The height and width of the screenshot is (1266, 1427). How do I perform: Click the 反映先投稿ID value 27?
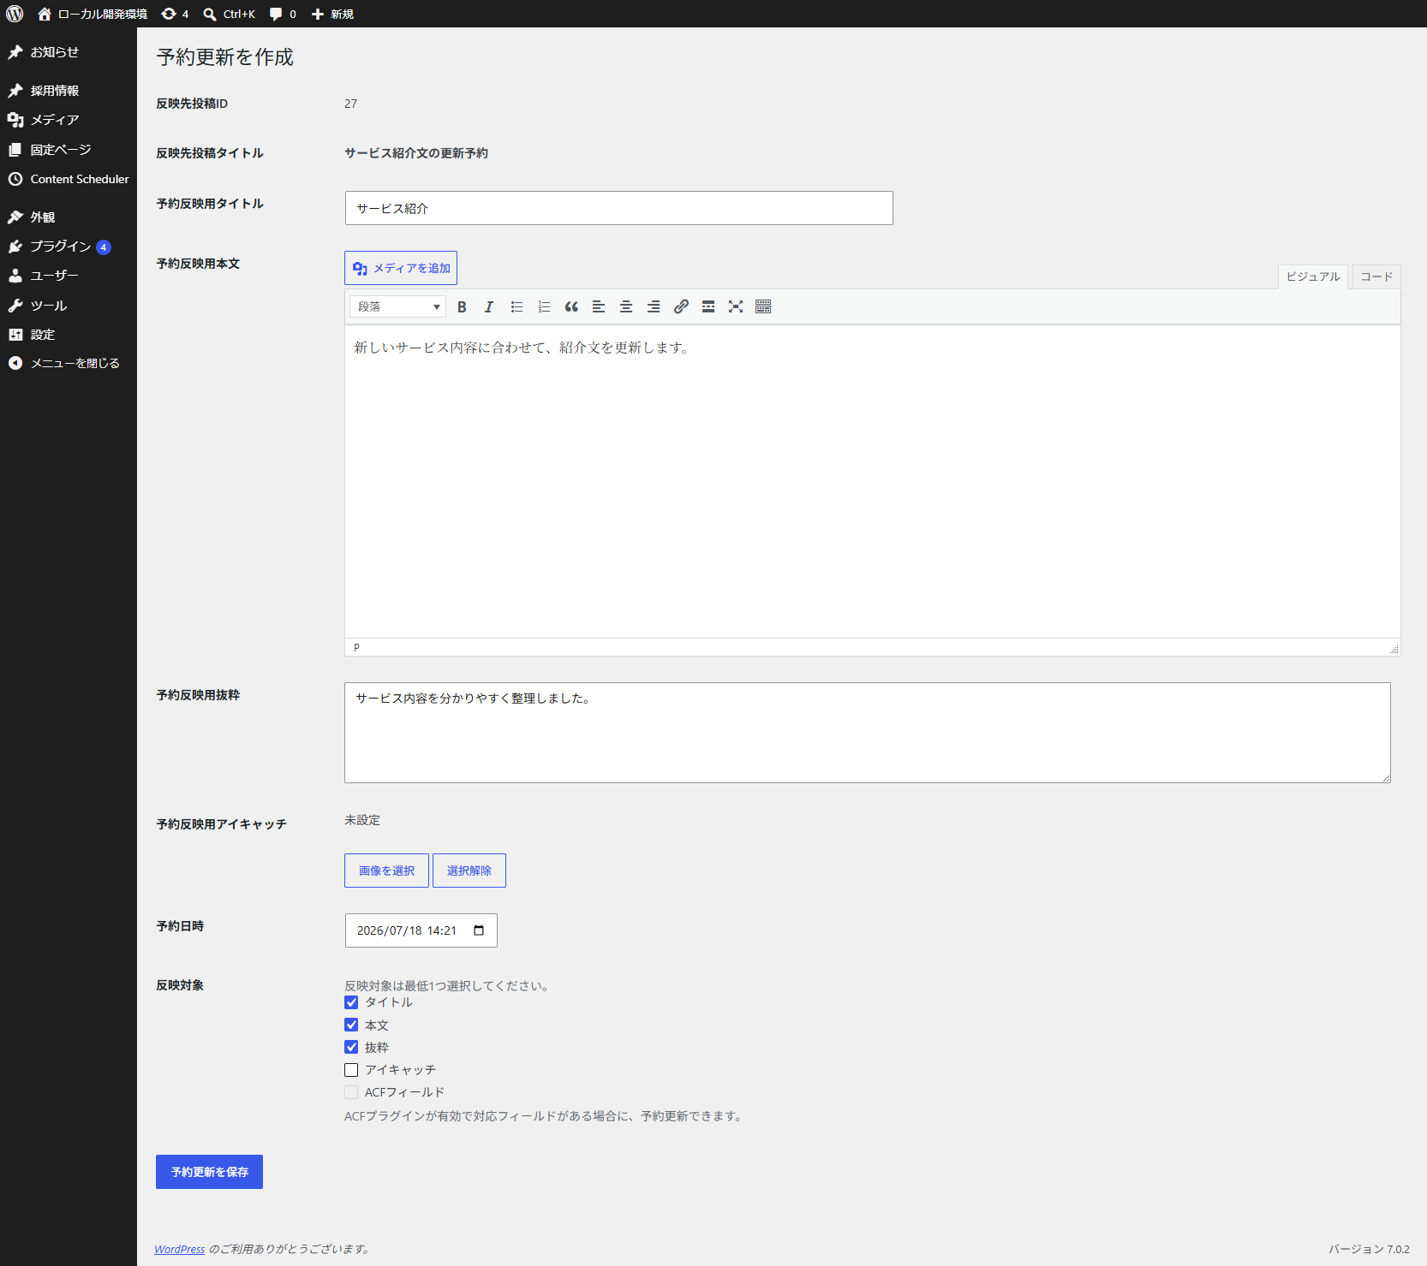[351, 104]
